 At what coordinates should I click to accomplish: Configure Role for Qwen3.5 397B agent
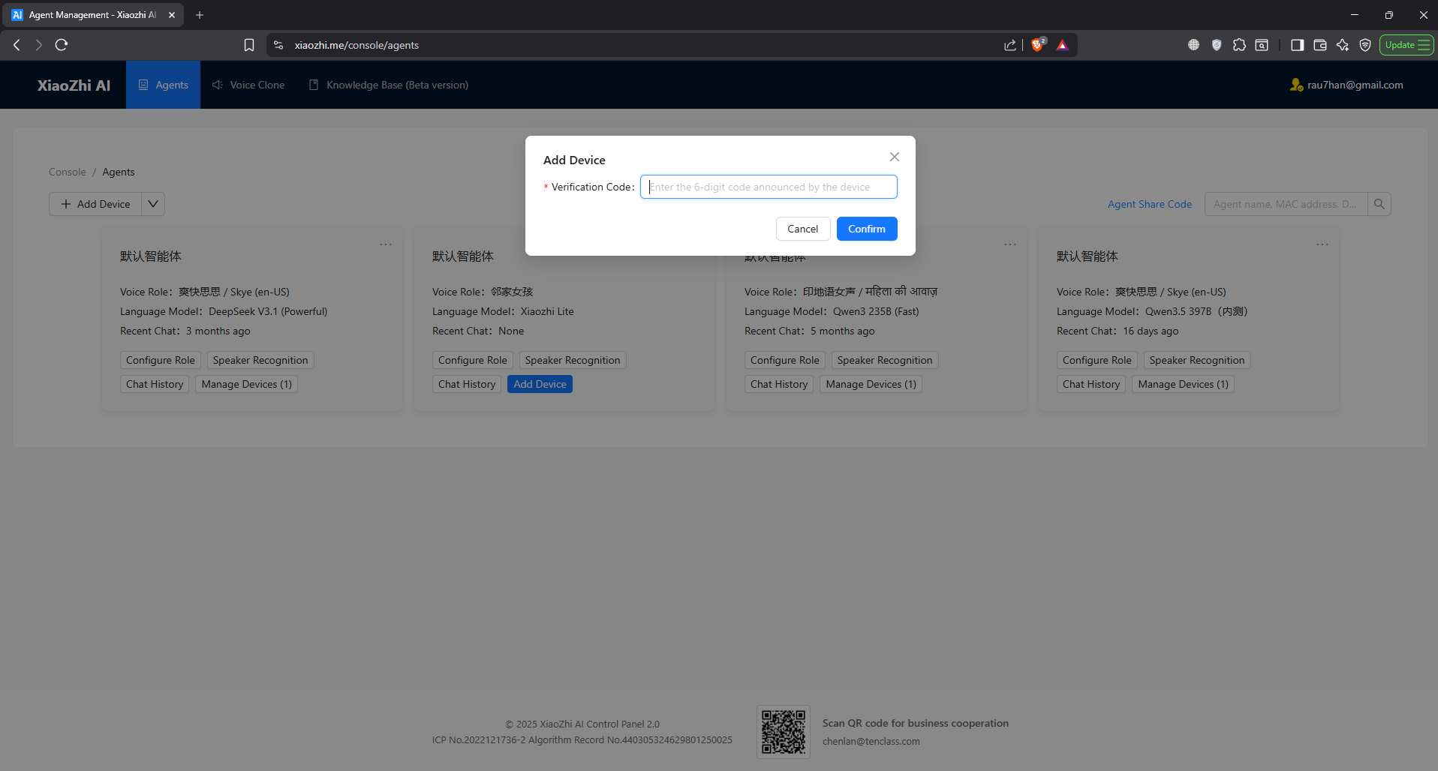point(1097,360)
